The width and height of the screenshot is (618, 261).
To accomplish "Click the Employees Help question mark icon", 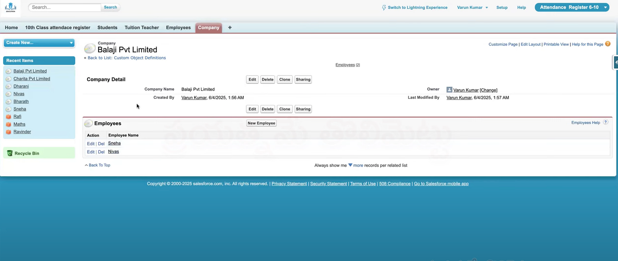I will 606,122.
